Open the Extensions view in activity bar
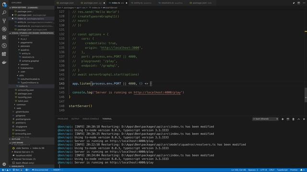307x172 pixels. tap(4, 37)
